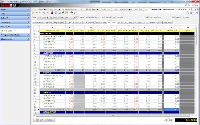This screenshot has width=200, height=125.
Task: Open the pie chart icon in toolbar
Action: click(52, 13)
